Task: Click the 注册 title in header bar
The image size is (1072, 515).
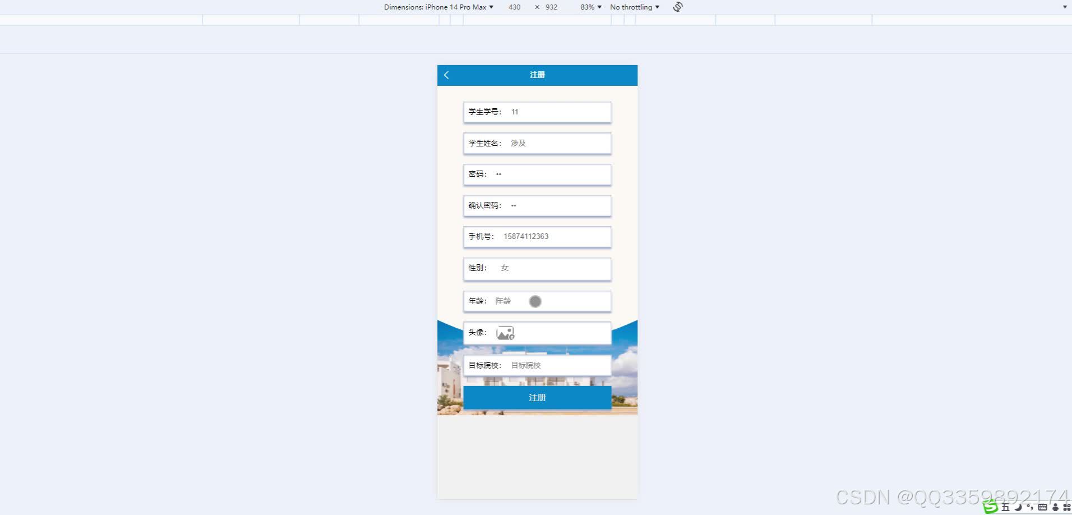Action: pyautogui.click(x=537, y=75)
